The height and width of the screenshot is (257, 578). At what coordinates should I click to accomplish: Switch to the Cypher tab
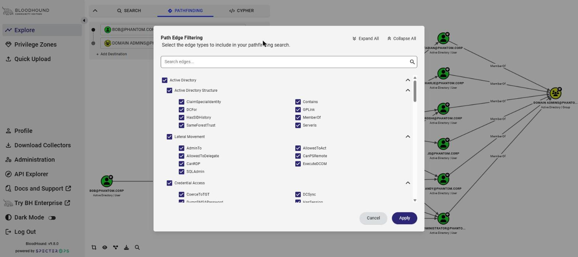coord(241,11)
